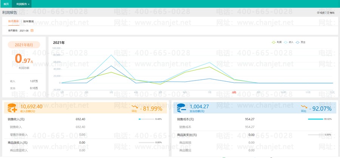This screenshot has width=340, height=158.
Task: Select the 按月查询 tab
Action: [14, 21]
